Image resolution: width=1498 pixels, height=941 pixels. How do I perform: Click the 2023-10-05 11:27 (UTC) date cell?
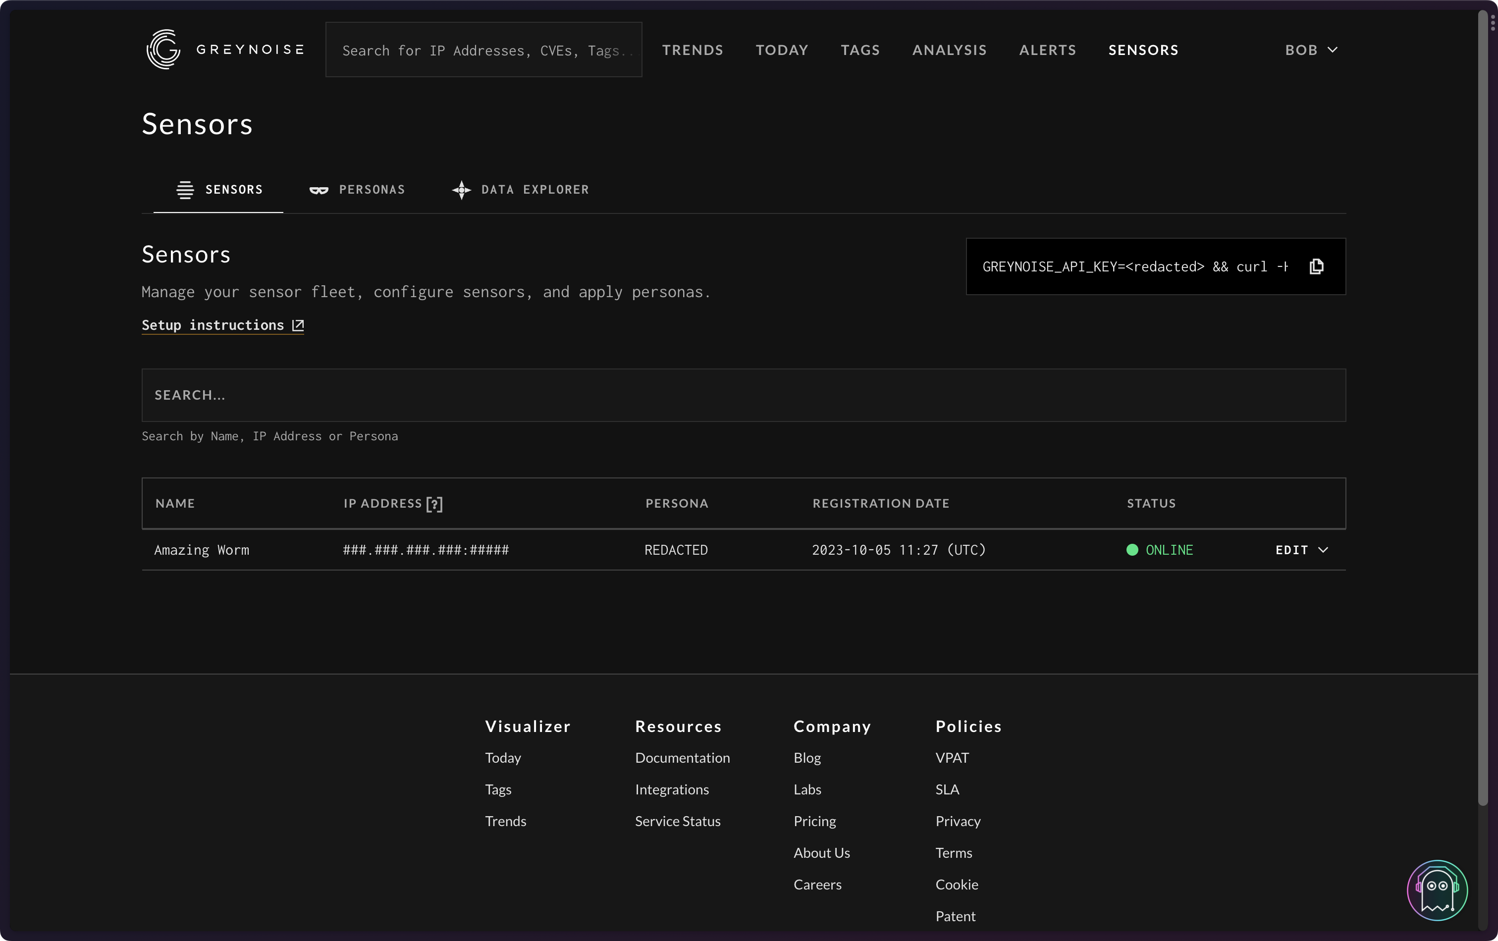click(x=898, y=550)
